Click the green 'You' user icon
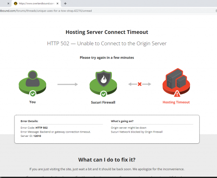 point(33,82)
